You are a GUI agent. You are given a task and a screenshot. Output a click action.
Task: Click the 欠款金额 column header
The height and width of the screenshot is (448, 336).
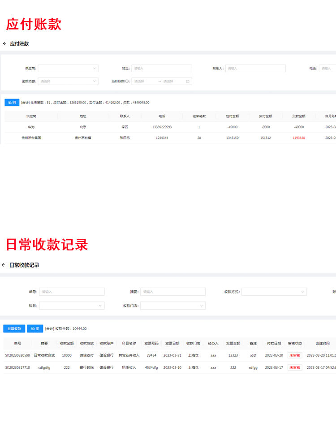pyautogui.click(x=299, y=116)
